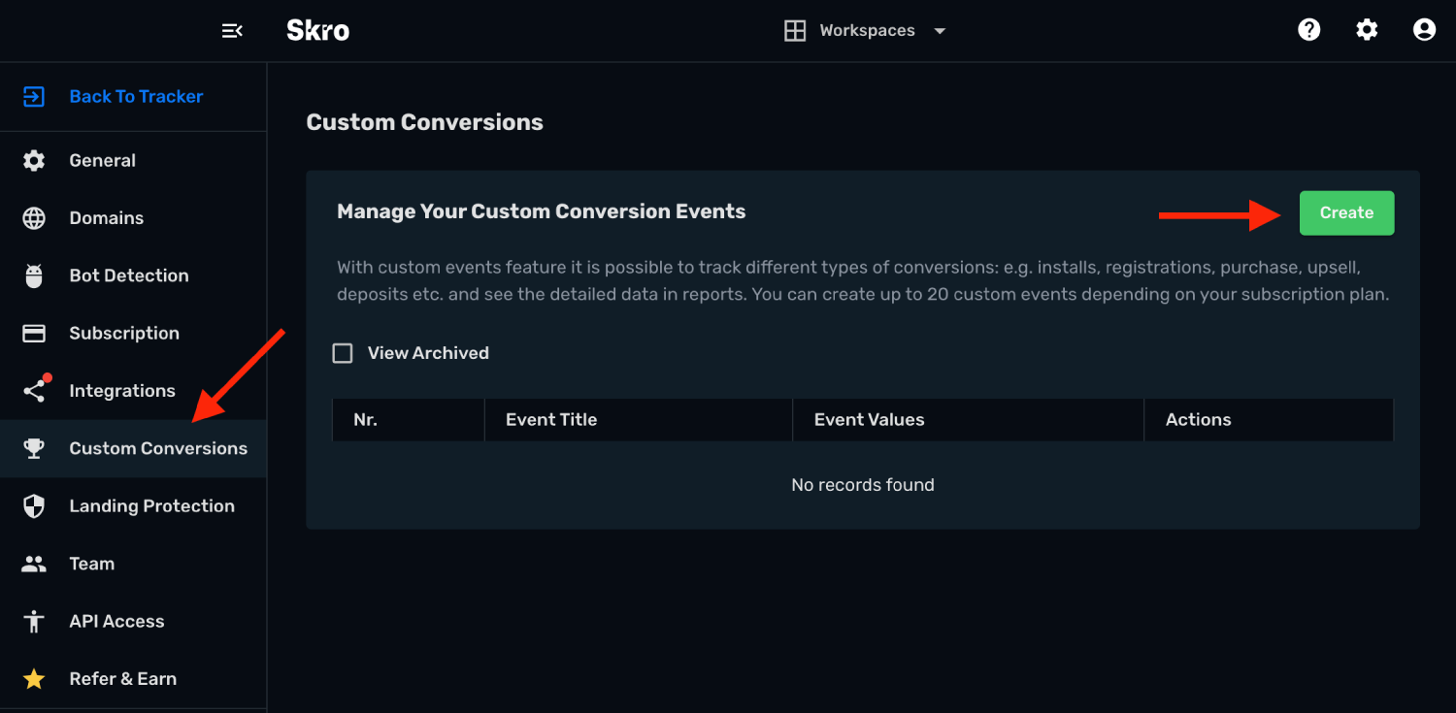Image resolution: width=1456 pixels, height=713 pixels.
Task: Click the View Archived label text
Action: [428, 353]
